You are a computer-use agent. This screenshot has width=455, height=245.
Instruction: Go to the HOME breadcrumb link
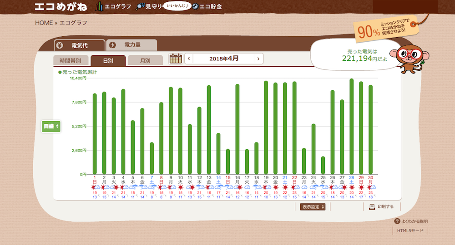(44, 23)
